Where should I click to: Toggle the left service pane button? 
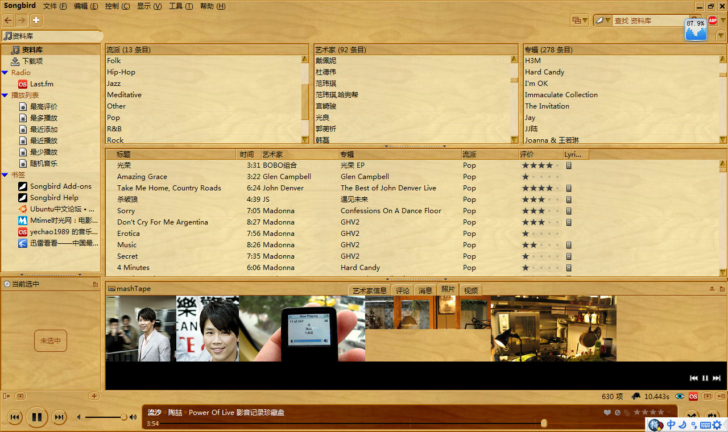tap(6, 396)
